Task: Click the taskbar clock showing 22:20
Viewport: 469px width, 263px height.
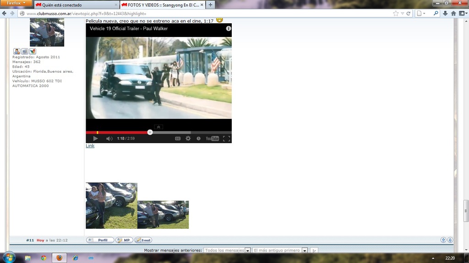Action: click(x=450, y=258)
